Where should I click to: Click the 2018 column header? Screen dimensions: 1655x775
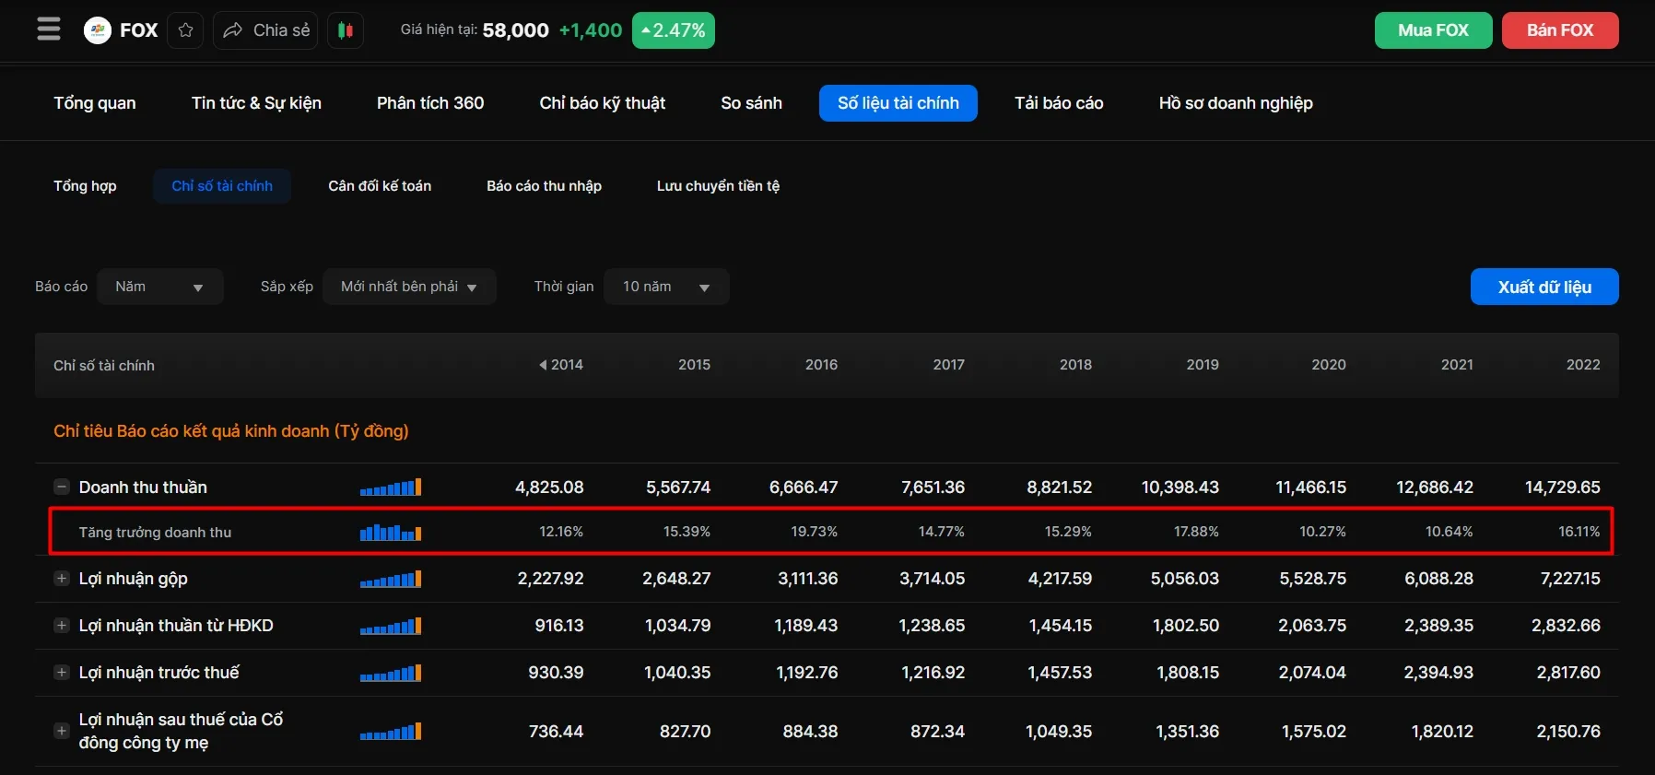click(x=1075, y=365)
